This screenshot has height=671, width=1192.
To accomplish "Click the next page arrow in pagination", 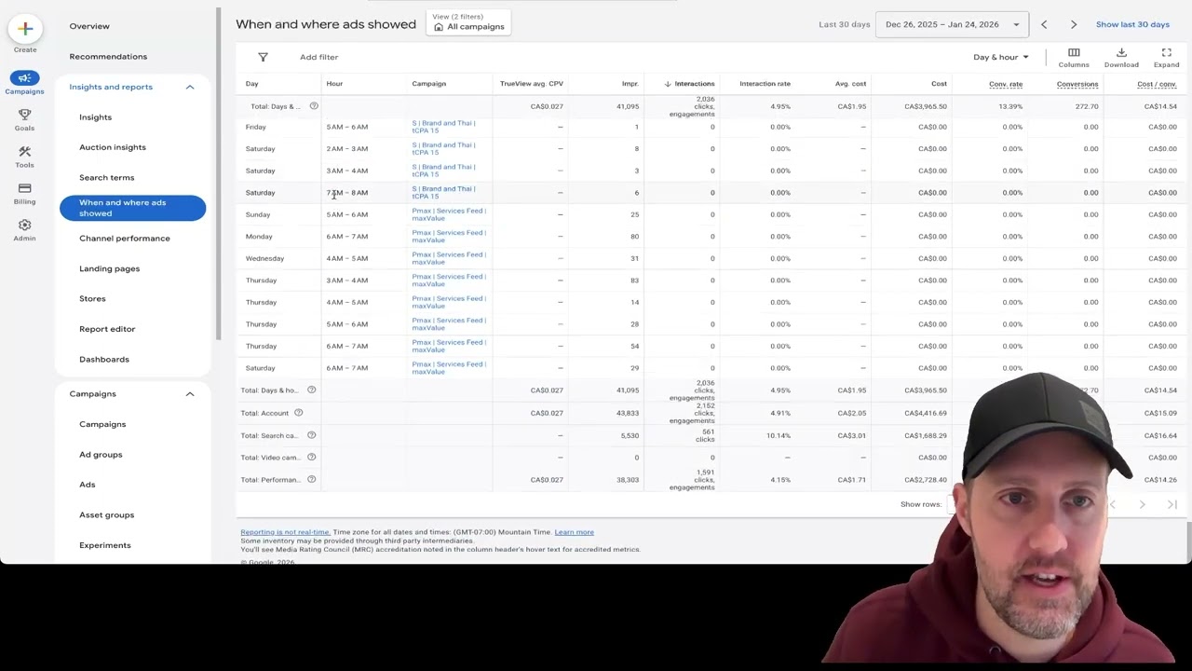I will (1143, 504).
